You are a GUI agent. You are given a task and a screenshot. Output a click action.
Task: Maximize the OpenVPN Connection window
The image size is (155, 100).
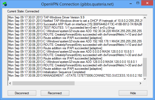point(138,3)
